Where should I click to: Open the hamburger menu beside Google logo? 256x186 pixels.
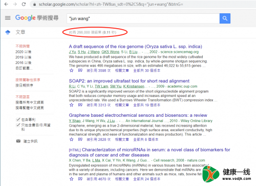(x=8, y=18)
